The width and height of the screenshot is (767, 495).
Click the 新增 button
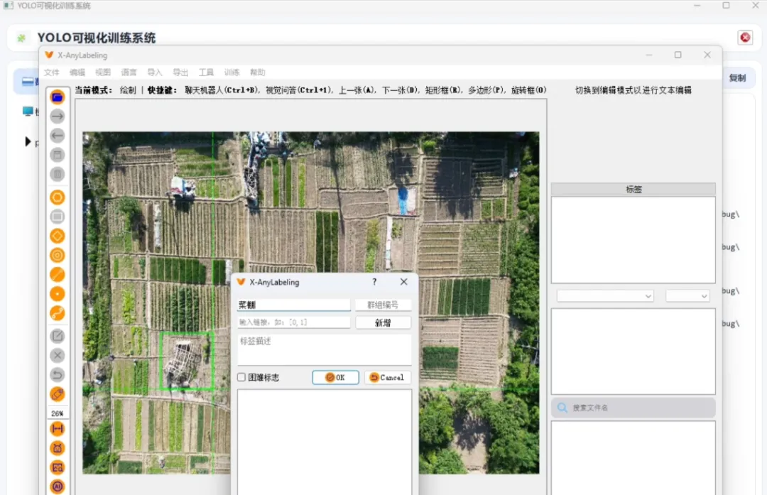(383, 323)
